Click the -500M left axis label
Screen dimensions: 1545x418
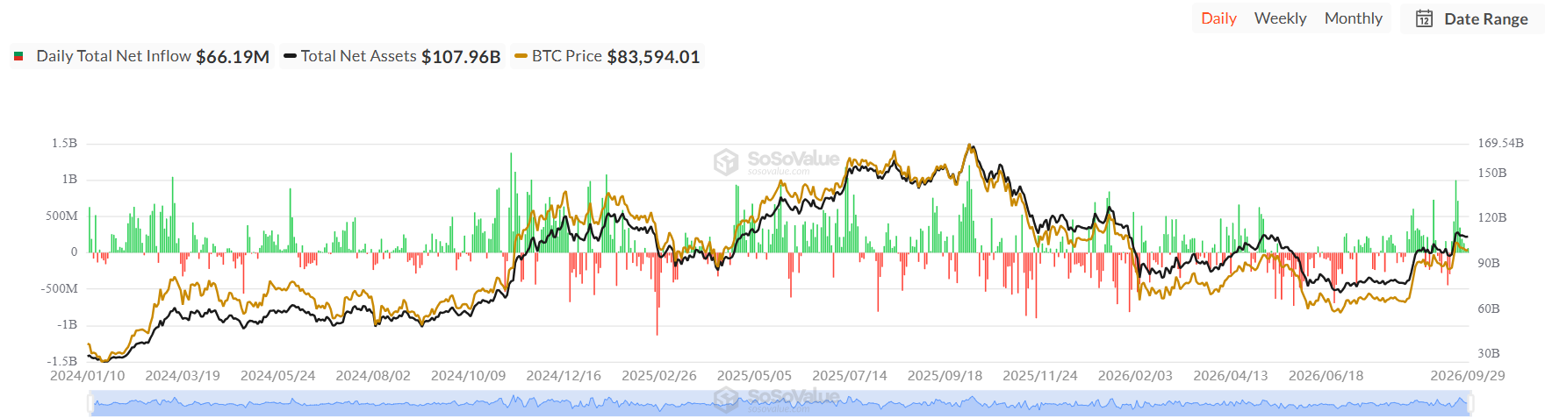point(59,288)
